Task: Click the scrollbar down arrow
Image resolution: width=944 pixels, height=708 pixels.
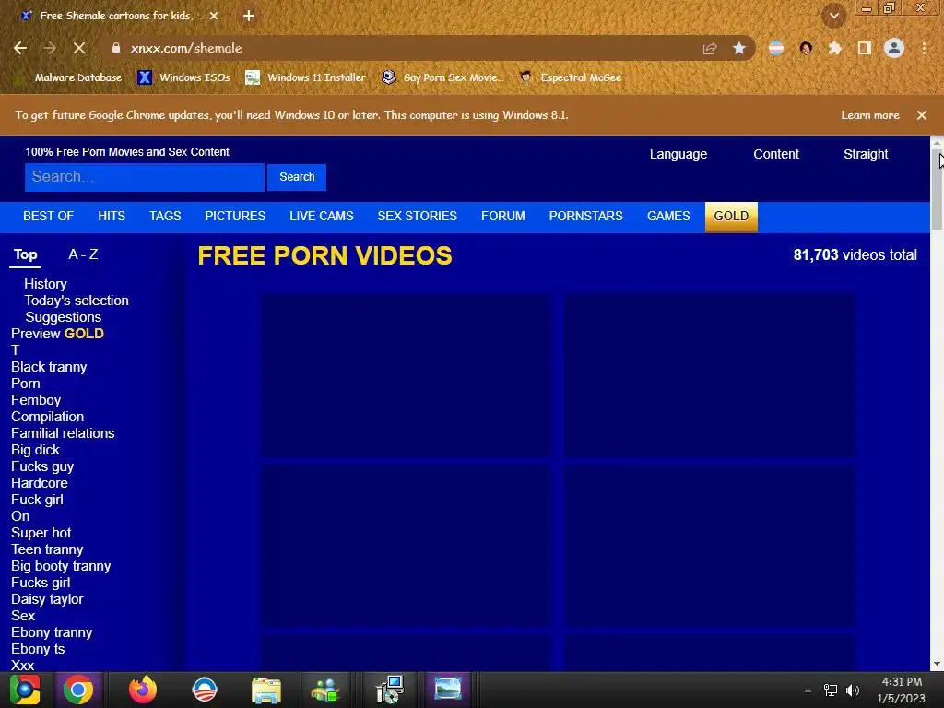Action: coord(937,664)
